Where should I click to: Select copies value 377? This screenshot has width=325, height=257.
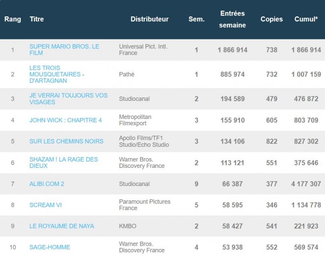click(272, 184)
